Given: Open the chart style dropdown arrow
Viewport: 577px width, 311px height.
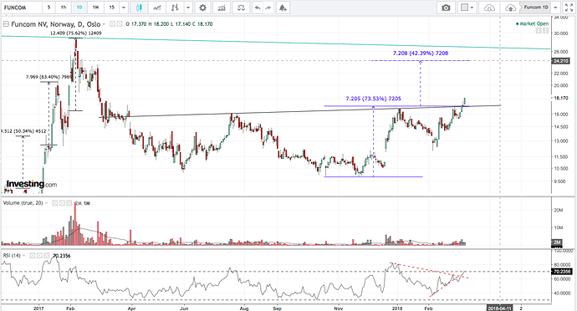Looking at the screenshot, I should click(188, 8).
